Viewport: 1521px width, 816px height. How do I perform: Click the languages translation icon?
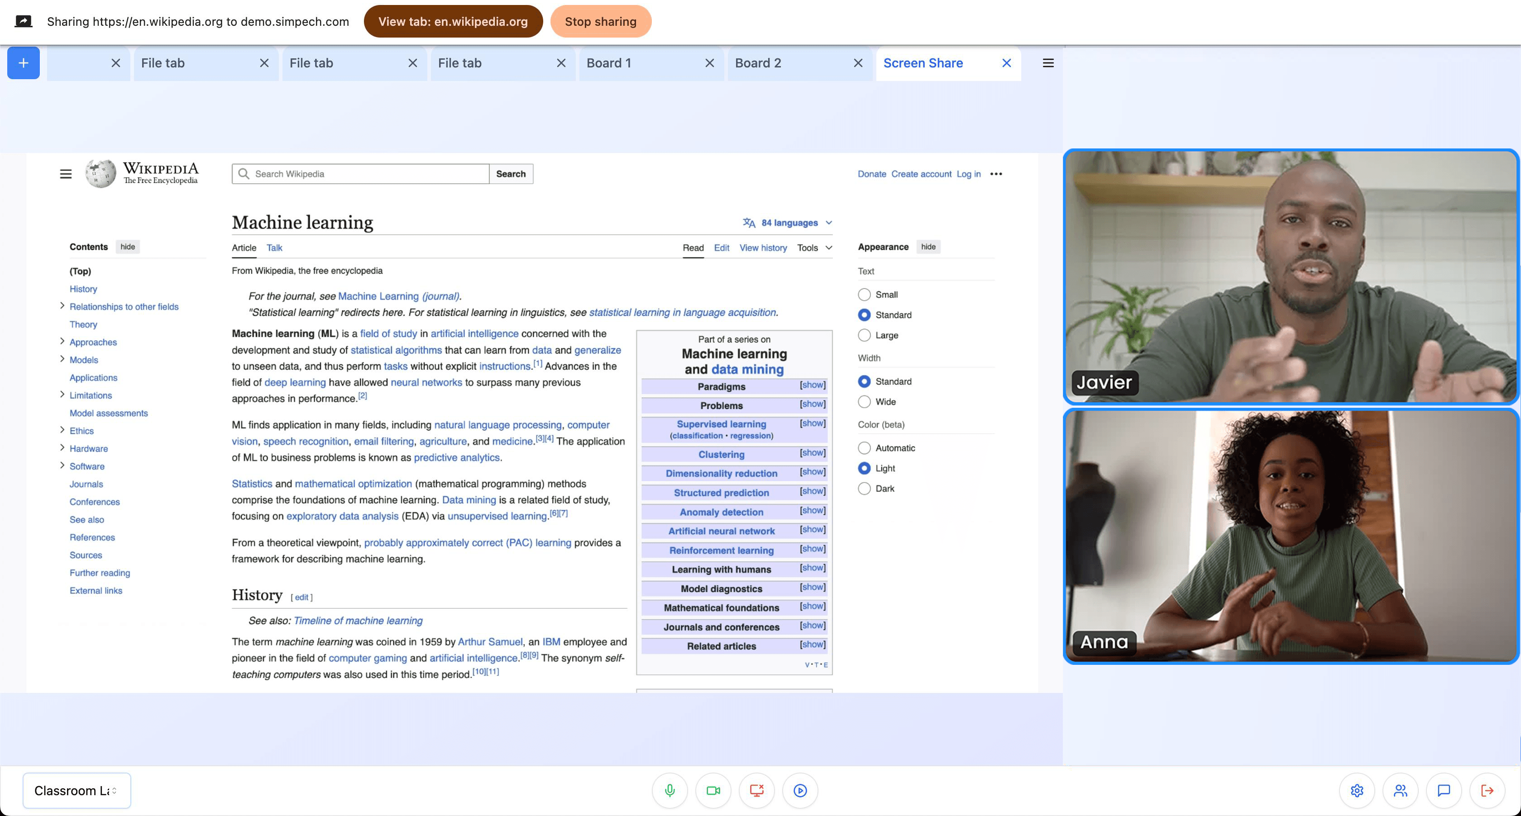tap(749, 223)
